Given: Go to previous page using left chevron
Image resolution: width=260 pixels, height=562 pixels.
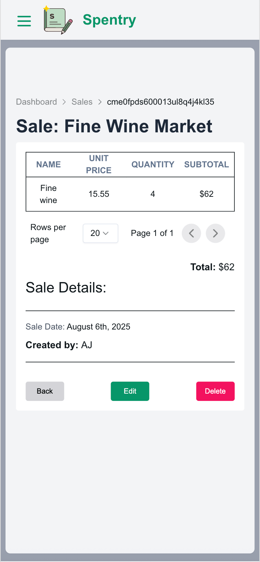Looking at the screenshot, I should click(x=191, y=233).
